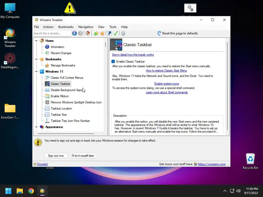This screenshot has width=263, height=197.
Task: Click the network tray icon
Action: (x=232, y=191)
